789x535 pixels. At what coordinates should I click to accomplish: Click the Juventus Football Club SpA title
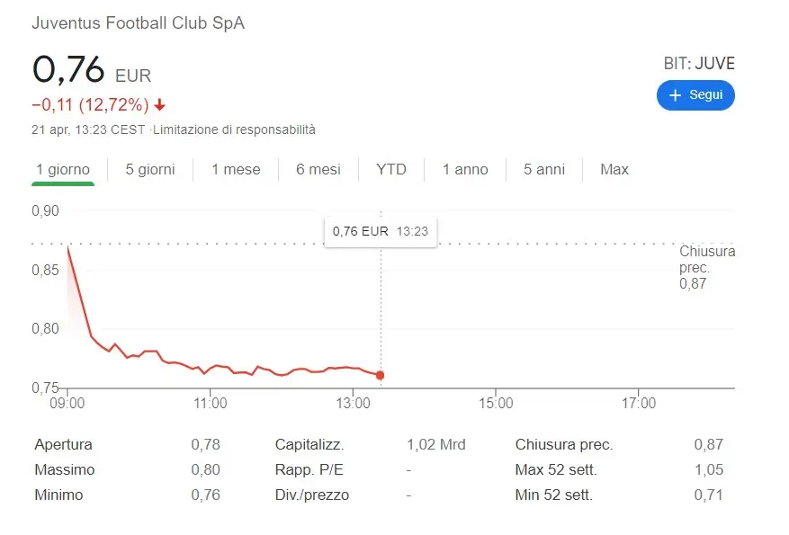(138, 23)
